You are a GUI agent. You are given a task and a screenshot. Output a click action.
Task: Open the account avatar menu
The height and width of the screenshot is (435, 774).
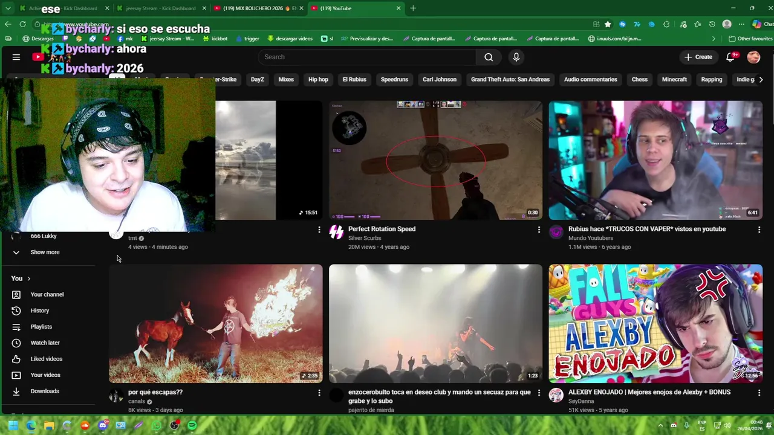coord(753,57)
